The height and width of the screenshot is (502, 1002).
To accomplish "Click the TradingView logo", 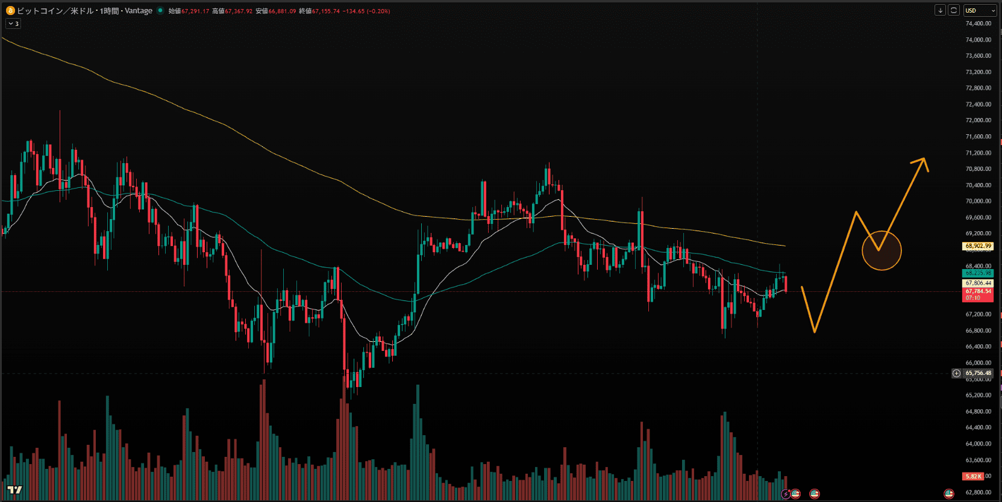I will 14,490.
